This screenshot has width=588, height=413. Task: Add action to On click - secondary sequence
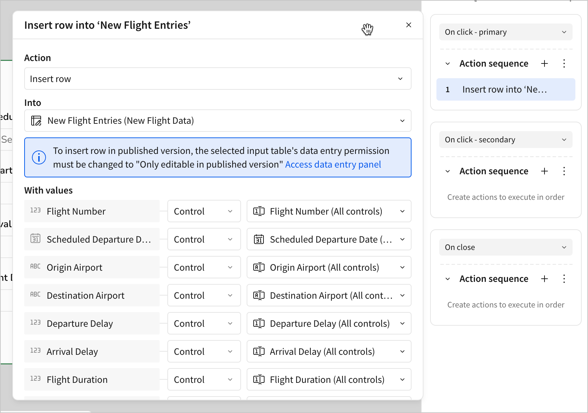[544, 171]
